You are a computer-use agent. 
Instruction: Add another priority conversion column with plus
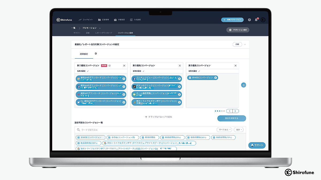243,85
